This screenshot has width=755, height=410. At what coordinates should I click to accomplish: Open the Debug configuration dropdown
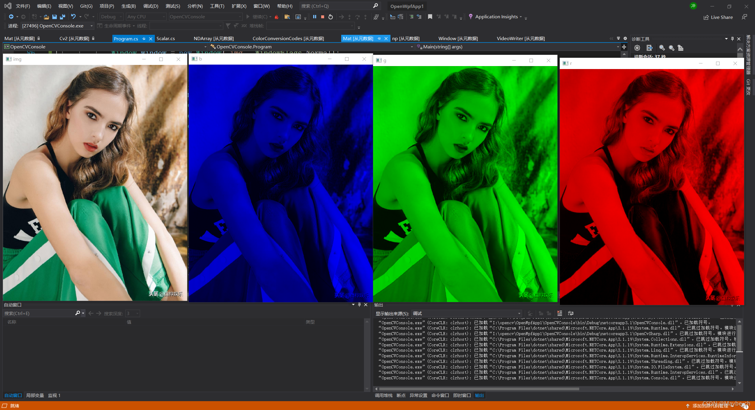click(x=111, y=17)
